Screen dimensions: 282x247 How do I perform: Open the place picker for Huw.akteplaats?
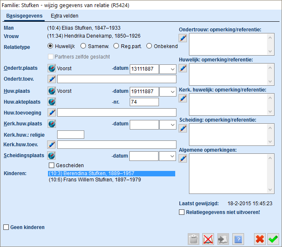(x=52, y=102)
